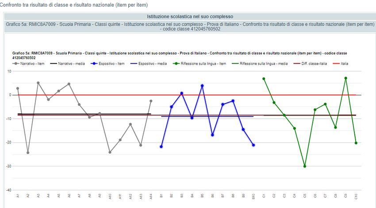Select the green C5 lowest data point
The image size is (376, 208).
coord(305,166)
